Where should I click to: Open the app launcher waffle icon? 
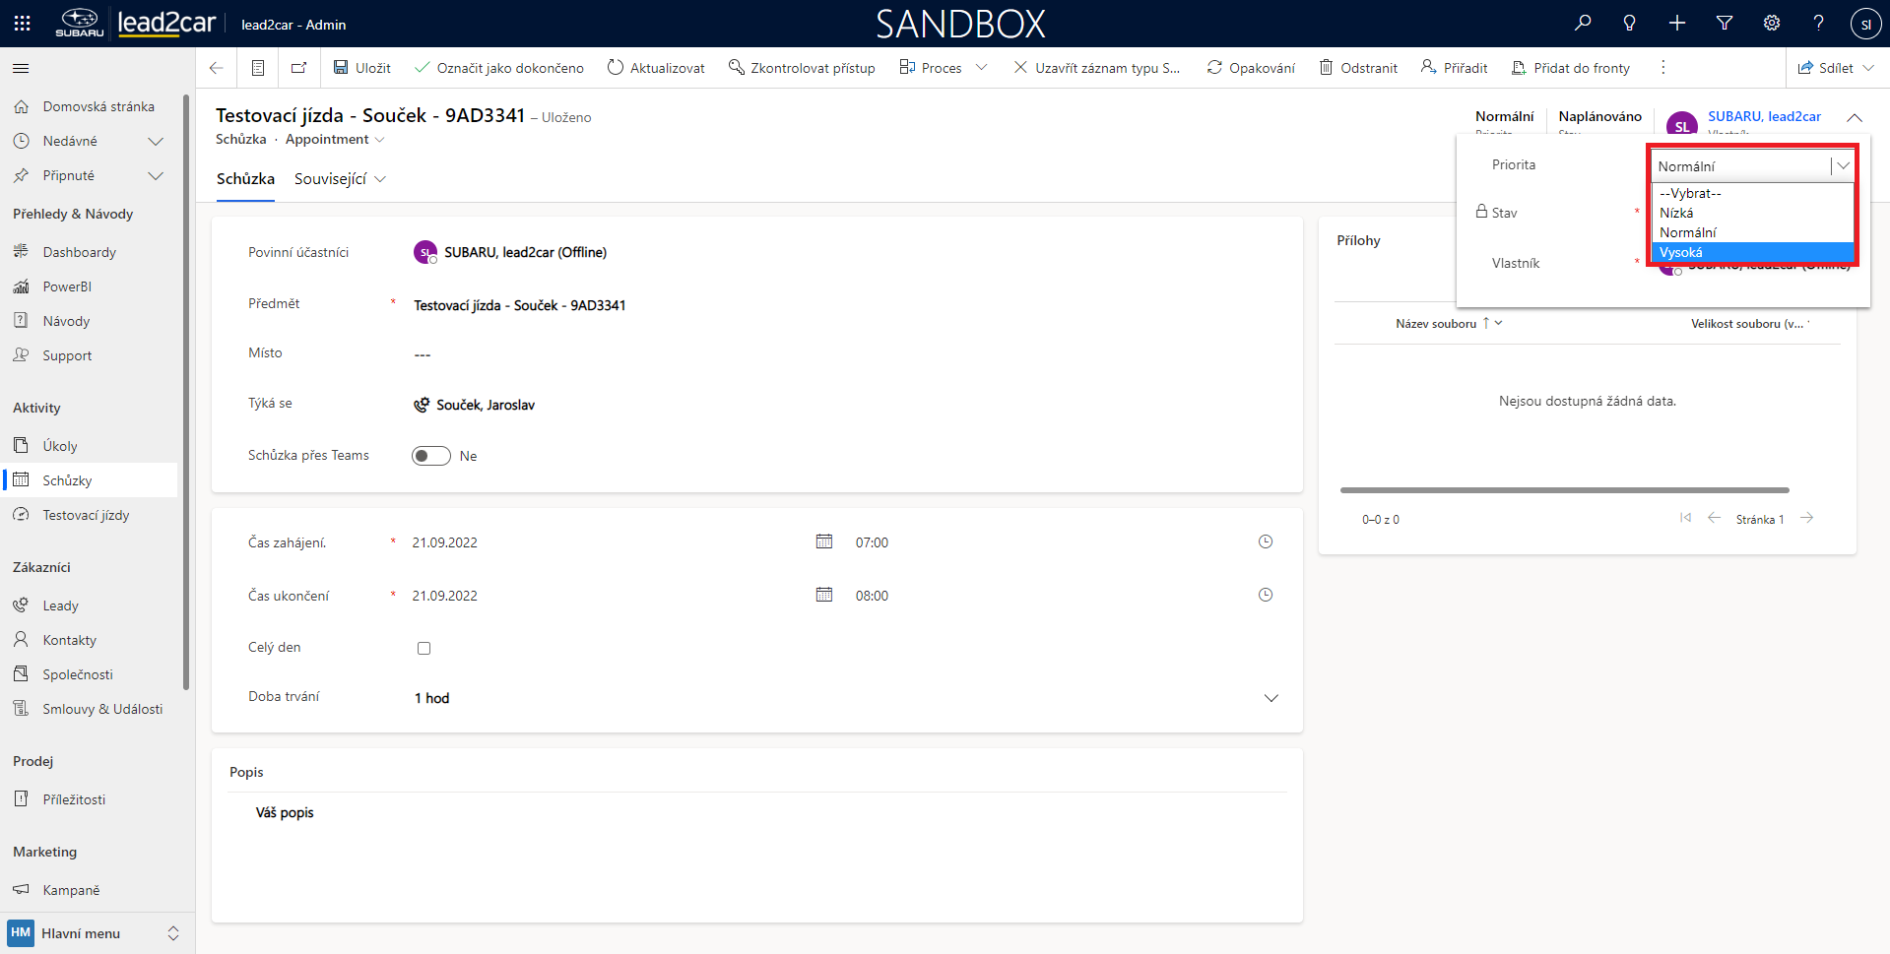point(22,23)
